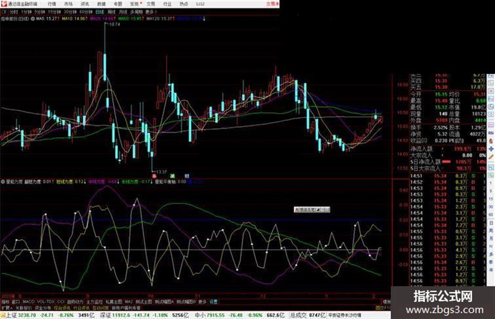495x319 pixels.
Task: Select the RSI icon in right sidebar
Action: click(x=491, y=133)
